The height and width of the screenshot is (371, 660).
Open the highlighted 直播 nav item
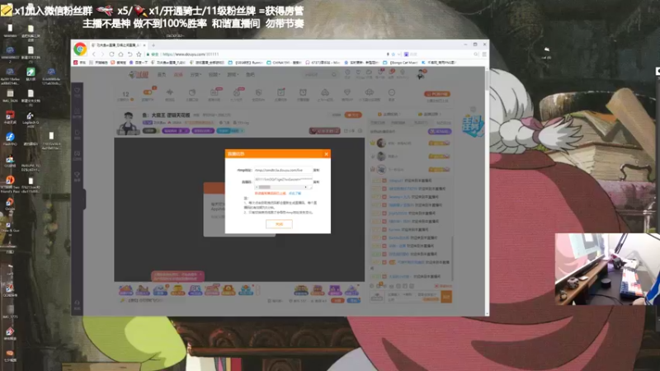(178, 75)
